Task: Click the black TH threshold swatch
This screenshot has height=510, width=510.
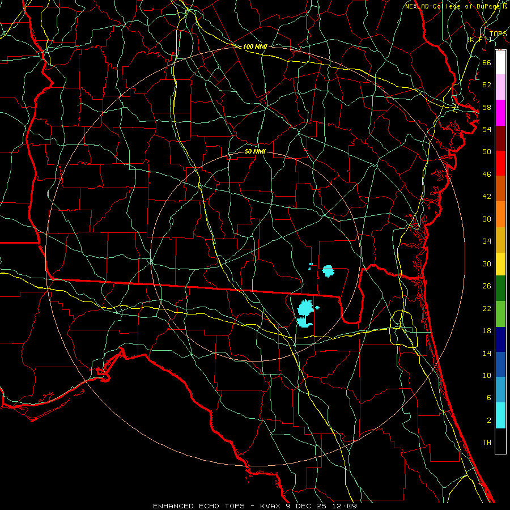Action: click(500, 441)
